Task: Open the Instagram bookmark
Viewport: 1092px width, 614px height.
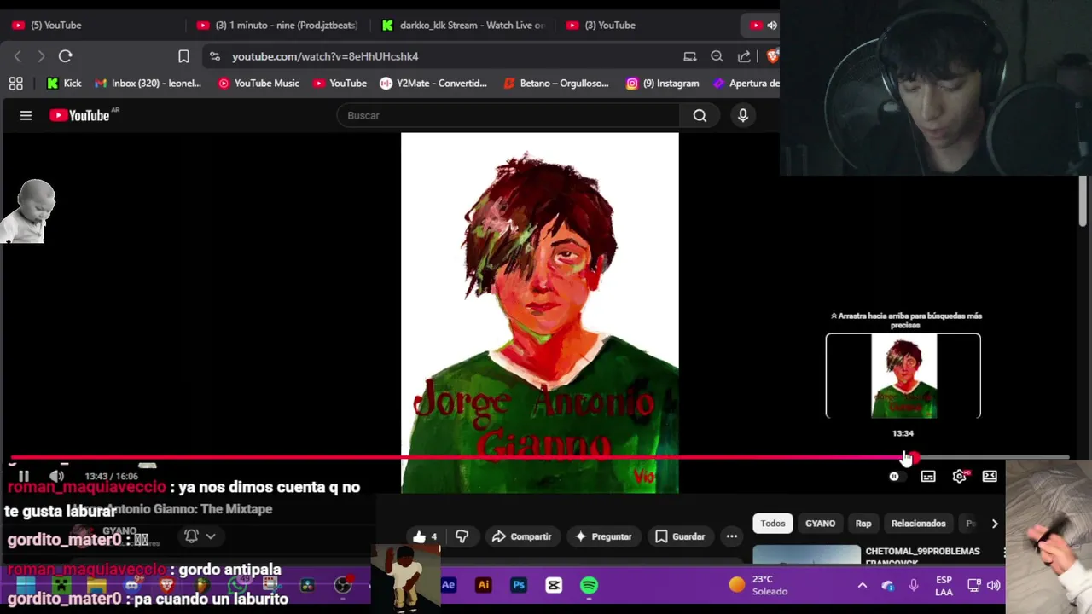Action: [663, 84]
